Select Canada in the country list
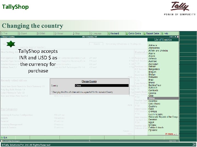Viewport: 197px width, 147px height. (152, 93)
